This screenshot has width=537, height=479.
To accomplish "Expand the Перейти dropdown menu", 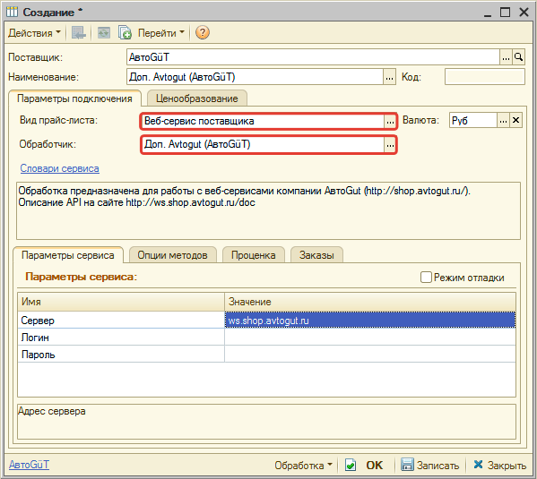I will (x=161, y=33).
